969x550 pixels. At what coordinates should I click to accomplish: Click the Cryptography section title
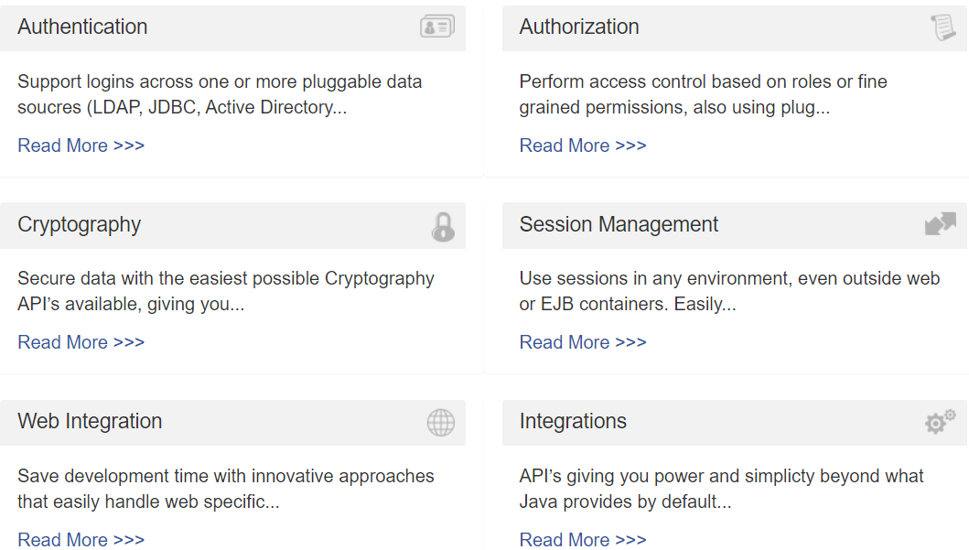[79, 225]
